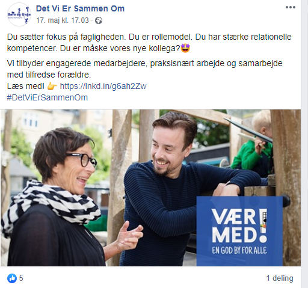Open the post photo of two colleagues

150,188
